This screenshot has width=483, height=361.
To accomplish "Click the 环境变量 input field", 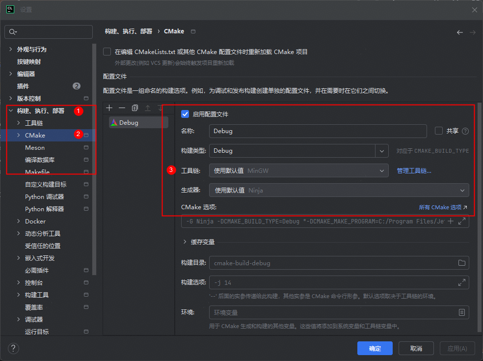I will coord(339,312).
